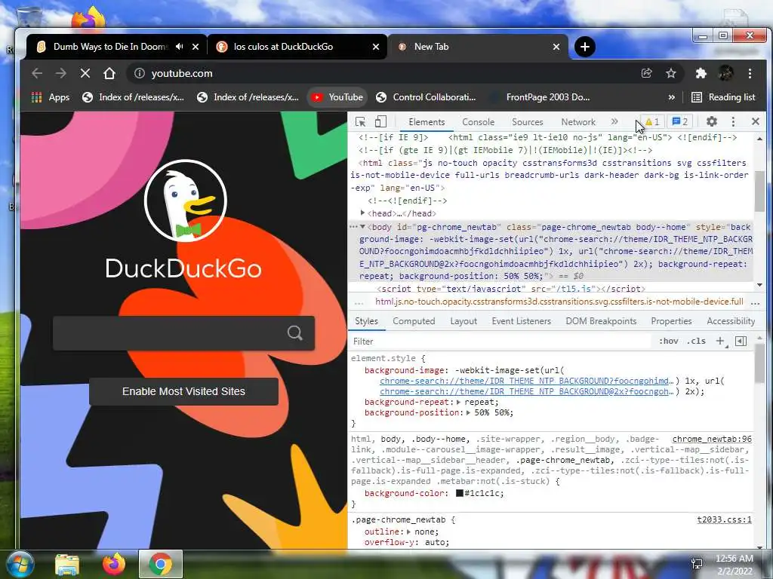Click the DuckDuckGo search magnifier icon
773x579 pixels.
point(295,333)
